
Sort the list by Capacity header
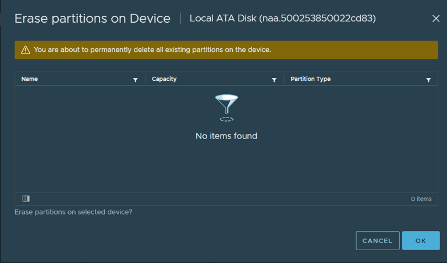[x=164, y=79]
